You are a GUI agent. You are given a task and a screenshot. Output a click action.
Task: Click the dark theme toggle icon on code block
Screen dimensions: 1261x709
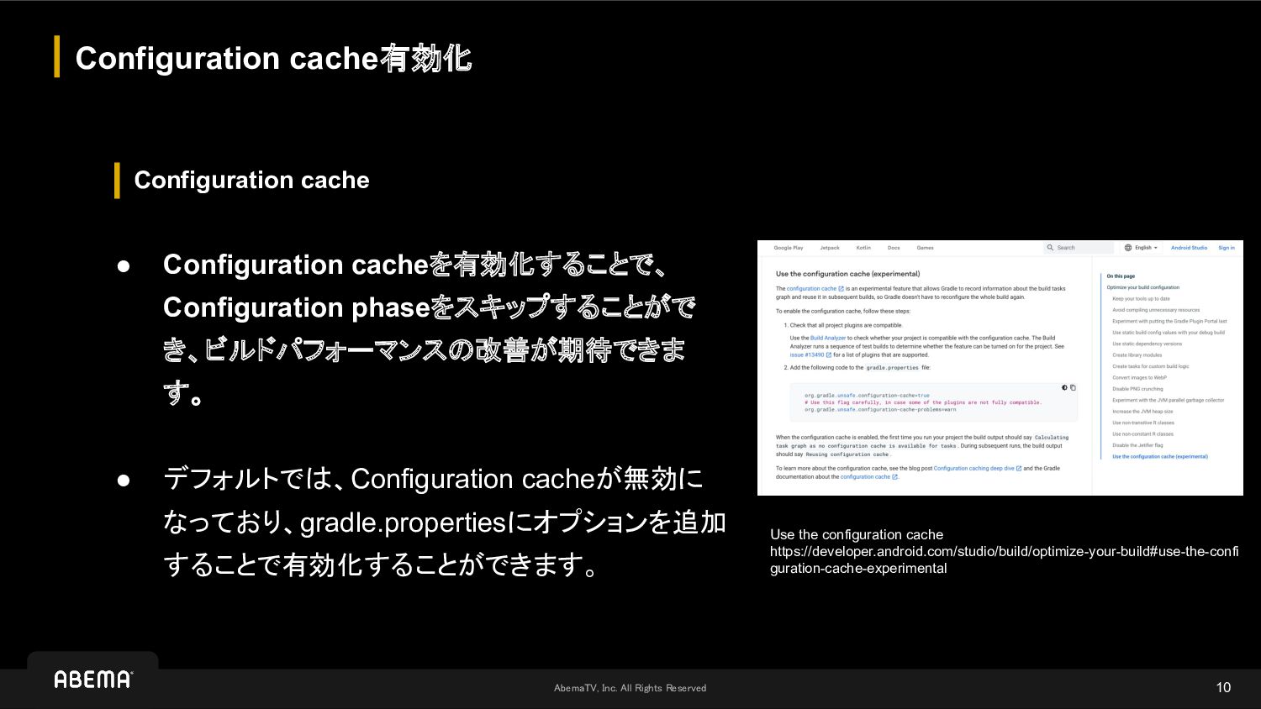1064,388
